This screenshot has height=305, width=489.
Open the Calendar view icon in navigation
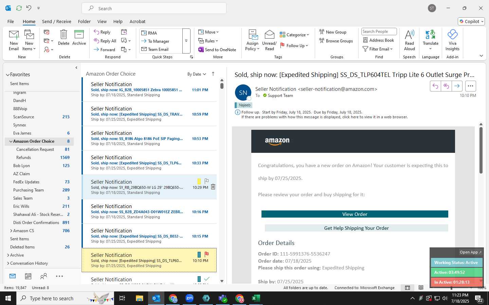tap(28, 276)
